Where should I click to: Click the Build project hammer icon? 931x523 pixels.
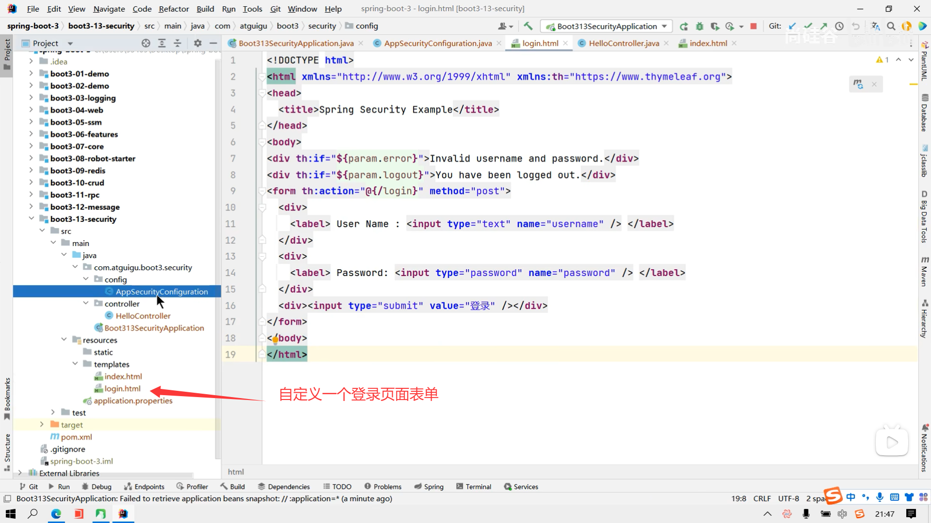(528, 26)
